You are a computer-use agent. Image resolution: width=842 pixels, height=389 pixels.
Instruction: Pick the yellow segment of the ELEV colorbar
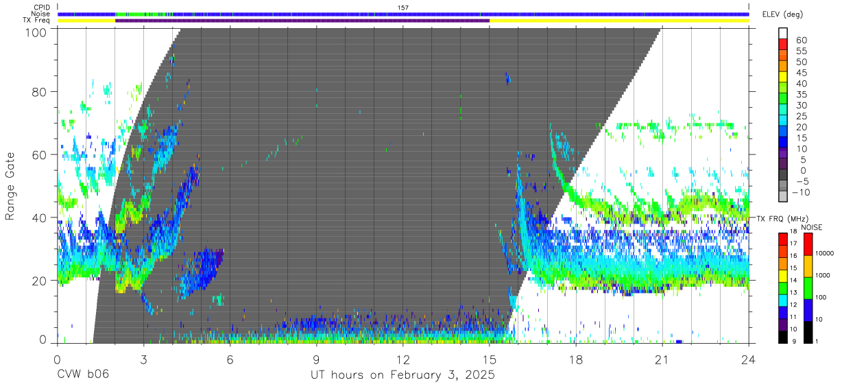pyautogui.click(x=783, y=76)
